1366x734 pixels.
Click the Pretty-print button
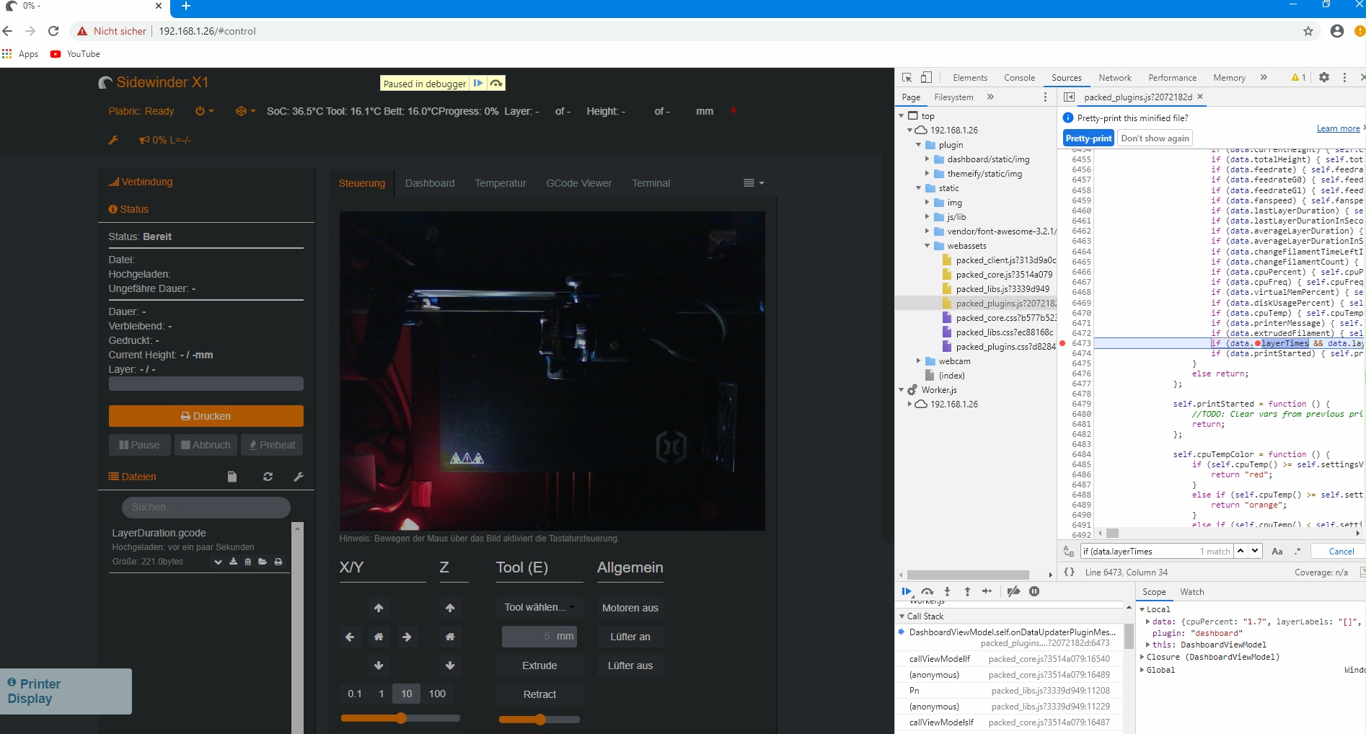coord(1088,138)
